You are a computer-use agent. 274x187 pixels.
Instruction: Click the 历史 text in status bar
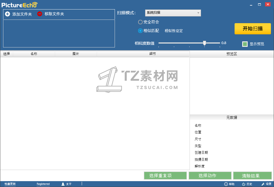(249, 184)
